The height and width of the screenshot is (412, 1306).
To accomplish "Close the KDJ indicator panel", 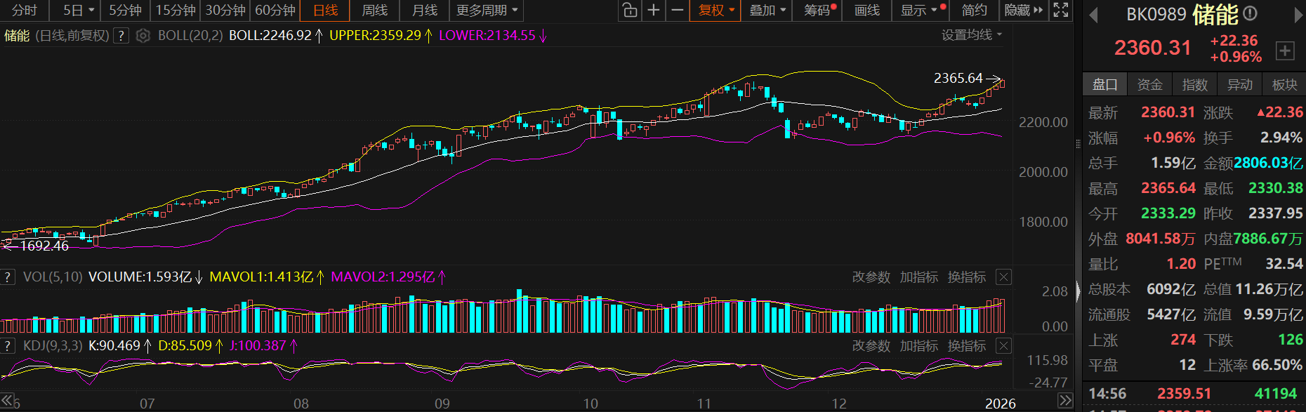I will (x=1003, y=346).
